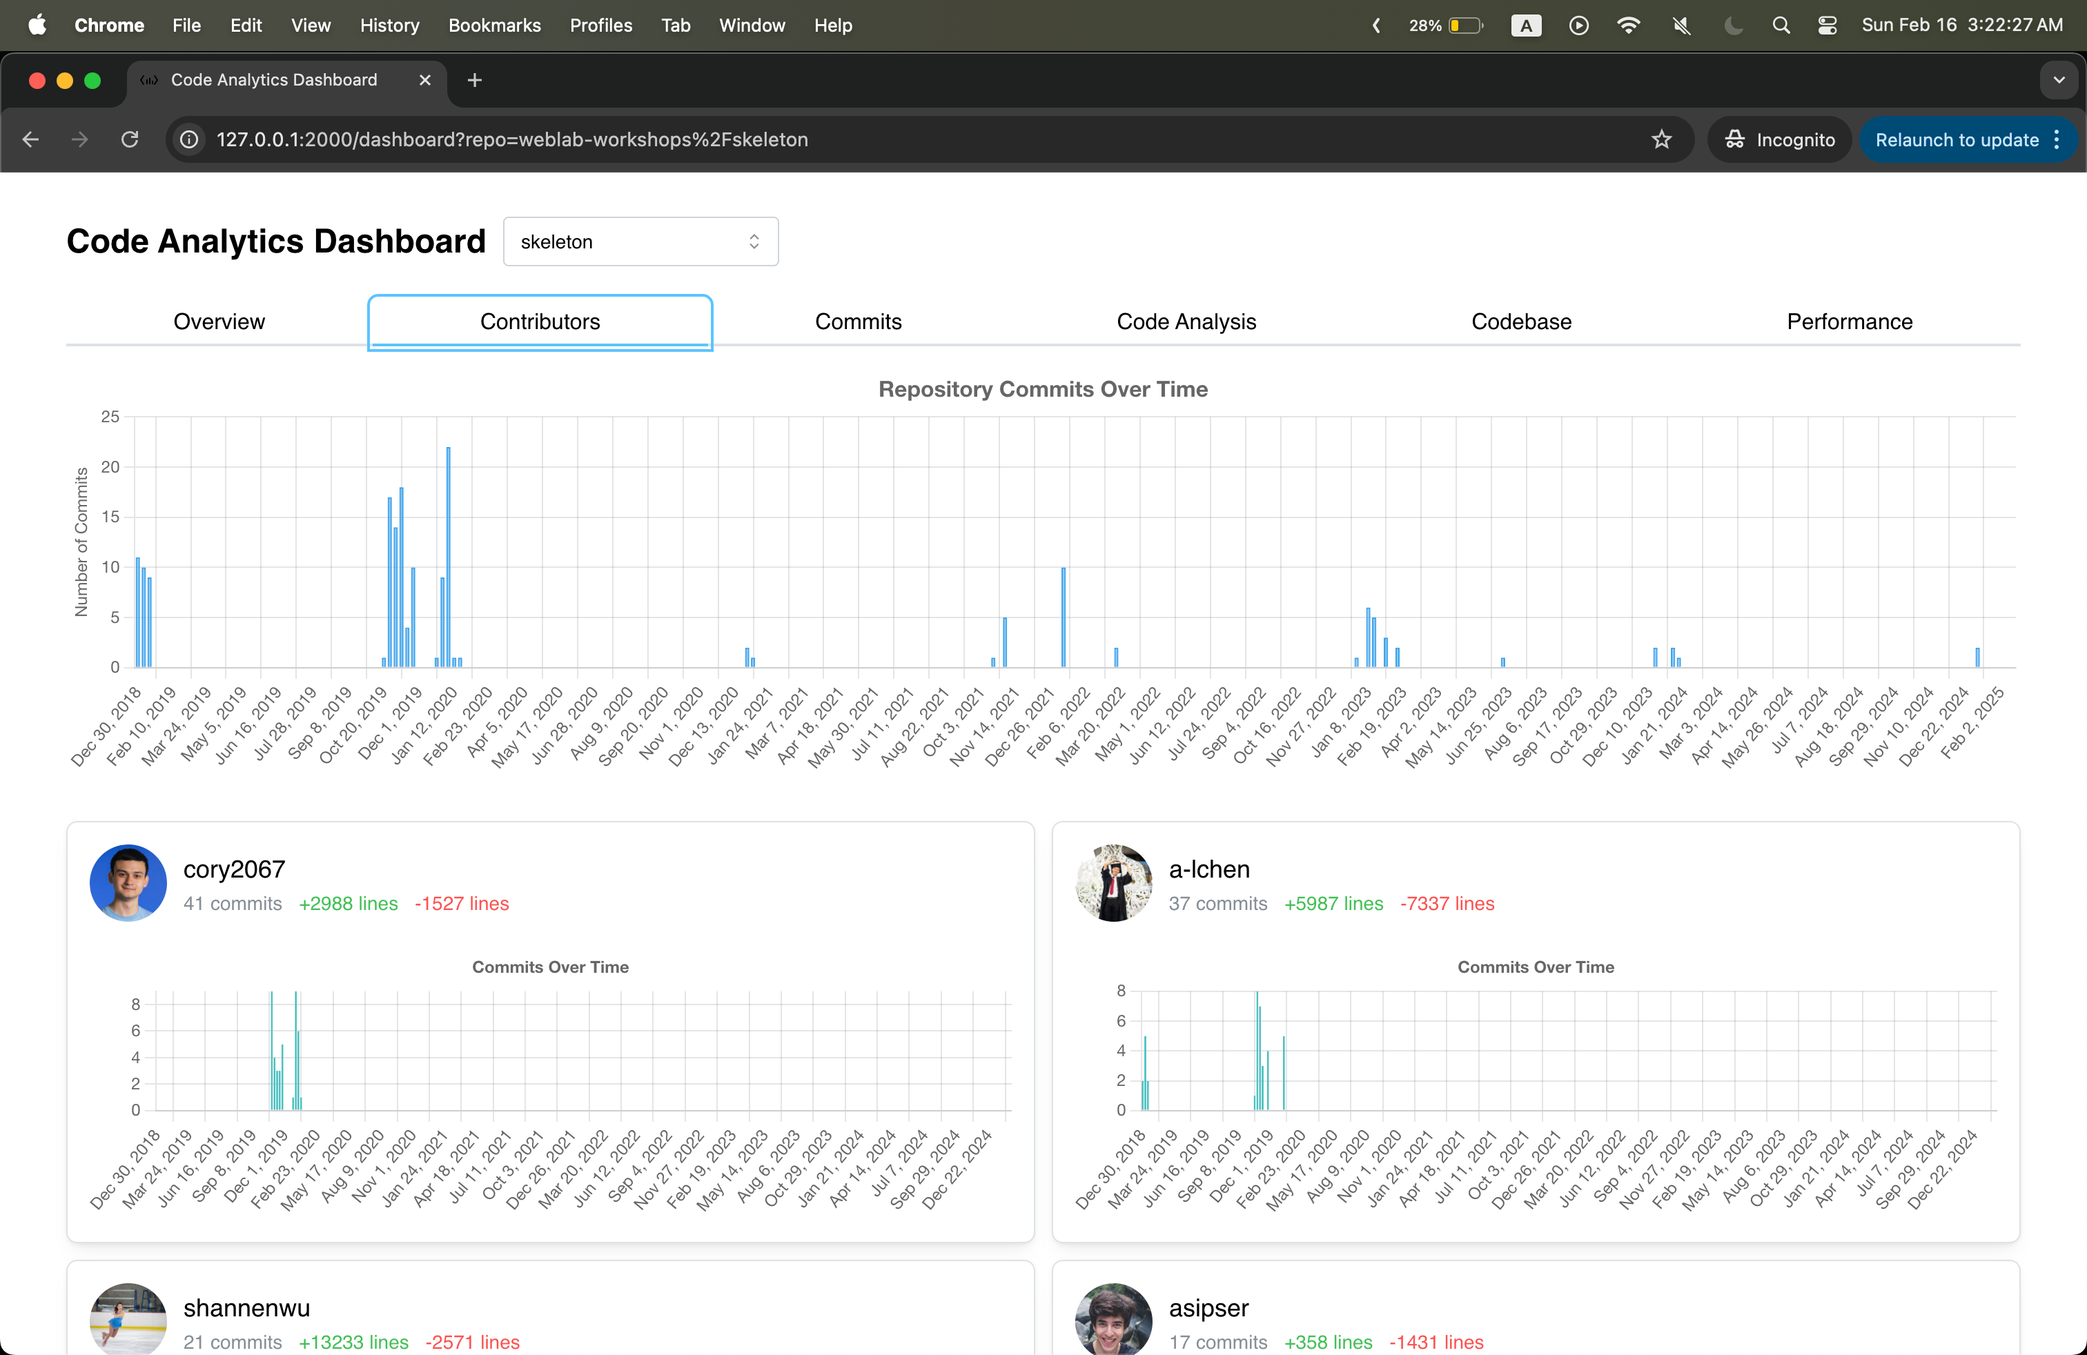The width and height of the screenshot is (2087, 1355).
Task: Open macOS Spotlight search icon
Action: (1780, 26)
